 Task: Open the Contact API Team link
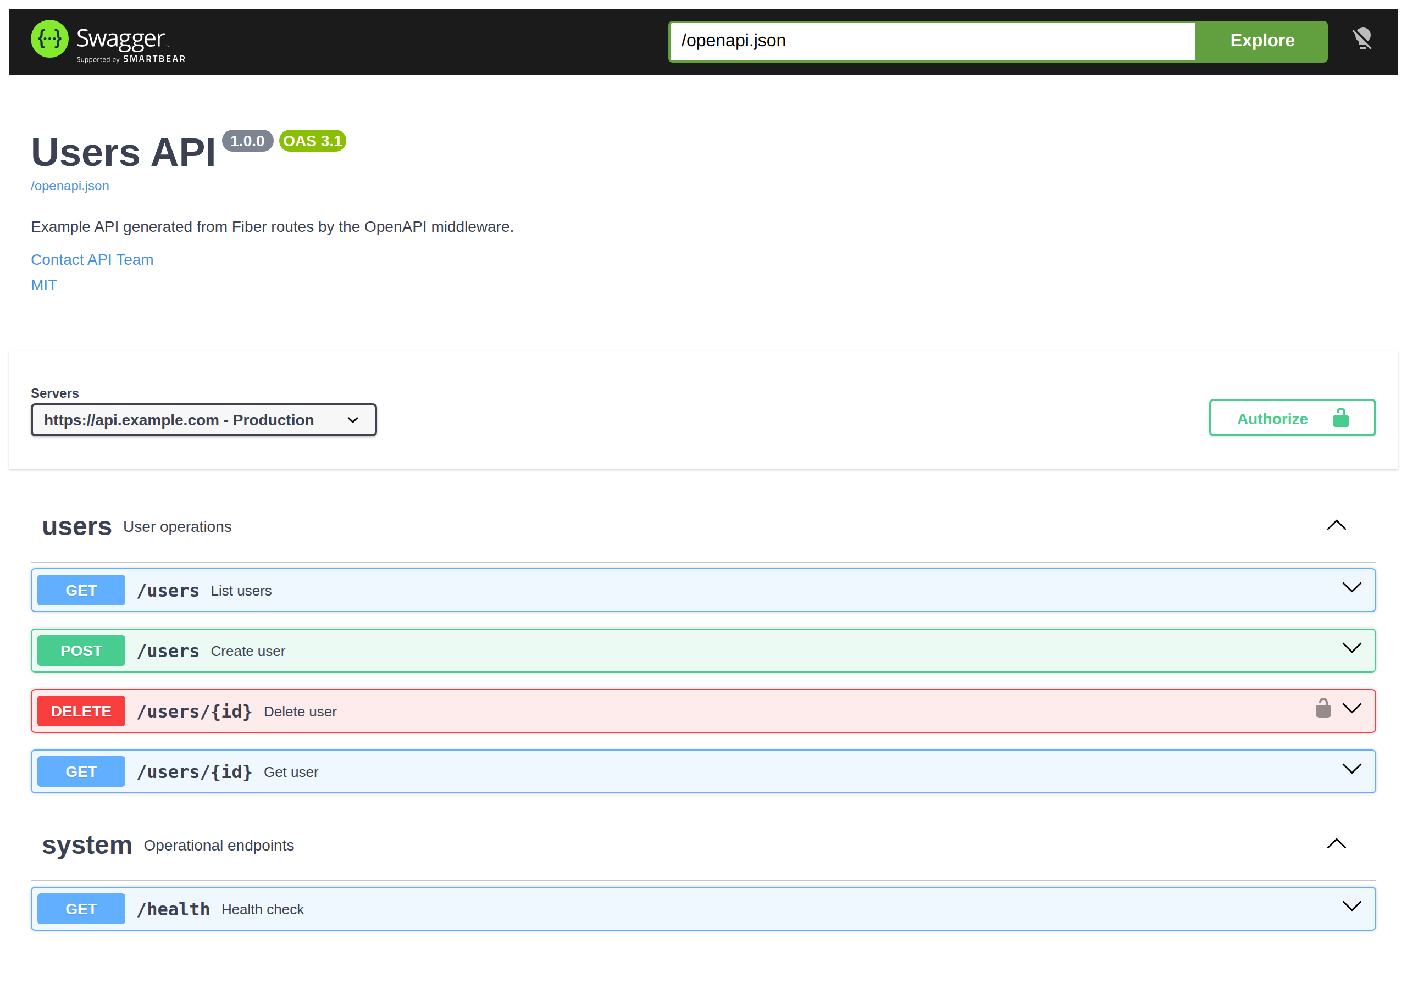(x=92, y=260)
